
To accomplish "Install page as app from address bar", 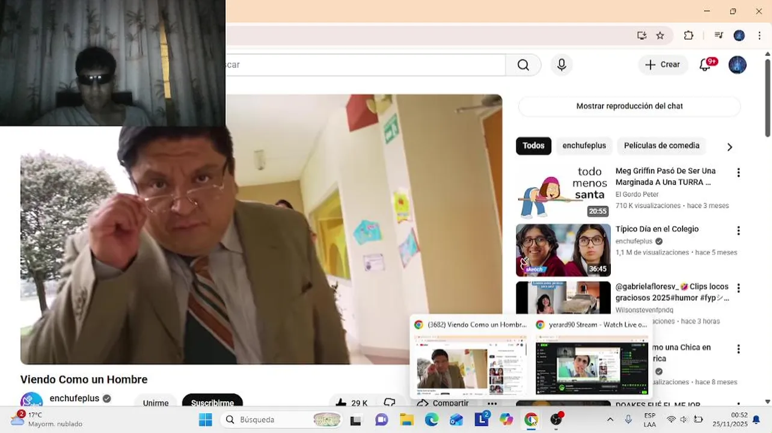I will tap(642, 35).
